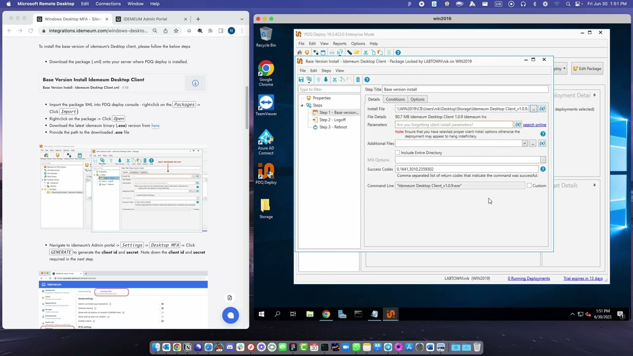633x356 pixels.
Task: Open Trial expires in 13 days link
Action: (x=583, y=278)
